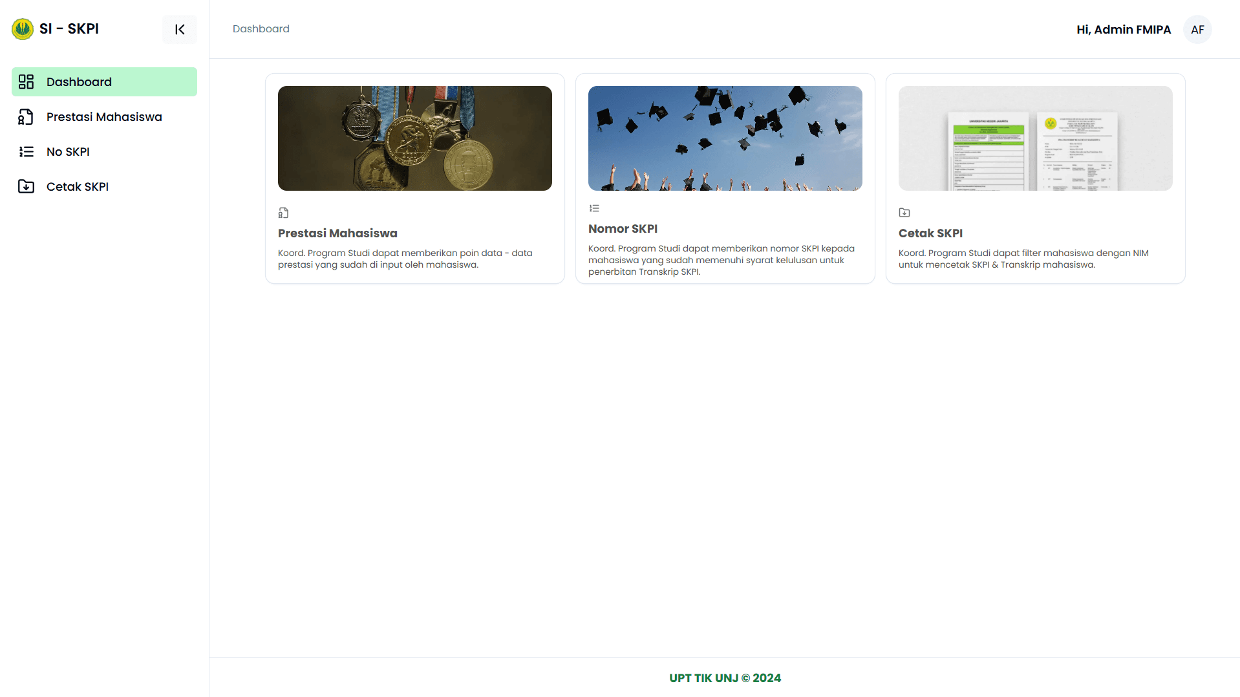Click the document icon on Prestasi Mahasiswa card

[283, 212]
